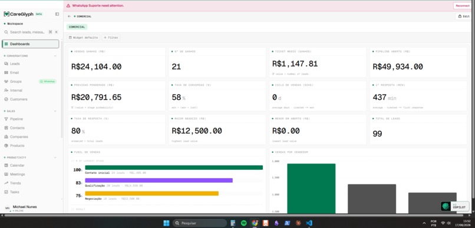Open the Products box icon
The height and width of the screenshot is (228, 475).
point(6,146)
